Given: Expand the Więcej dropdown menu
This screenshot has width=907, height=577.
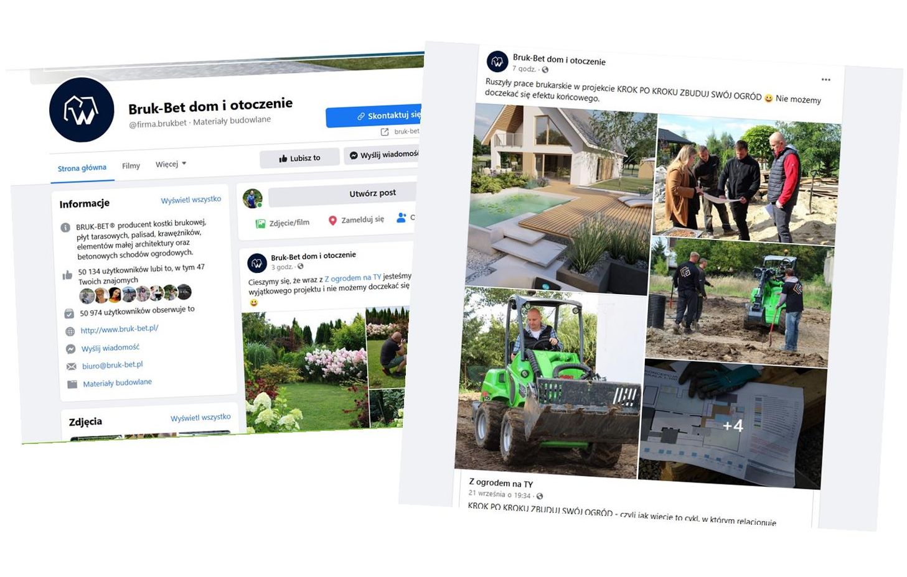Looking at the screenshot, I should click(171, 164).
